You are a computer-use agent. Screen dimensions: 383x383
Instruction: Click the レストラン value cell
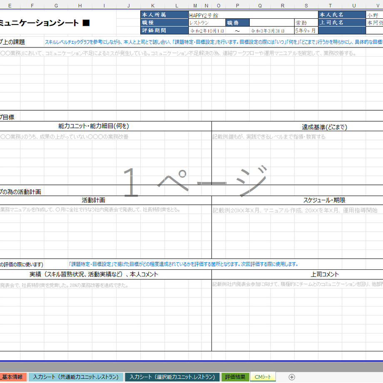(207, 23)
